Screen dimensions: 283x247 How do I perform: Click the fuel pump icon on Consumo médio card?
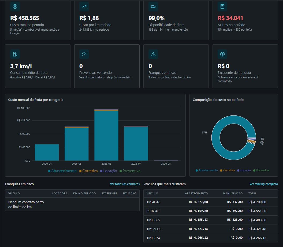coord(15,54)
